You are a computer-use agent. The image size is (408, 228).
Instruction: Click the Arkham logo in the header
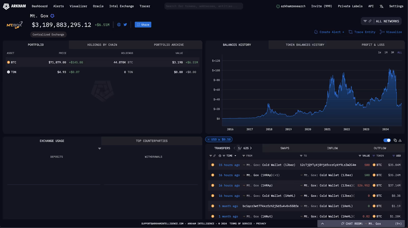(14, 6)
